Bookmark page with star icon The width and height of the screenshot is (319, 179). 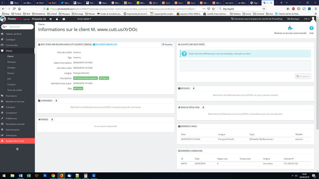pyautogui.click(x=213, y=9)
